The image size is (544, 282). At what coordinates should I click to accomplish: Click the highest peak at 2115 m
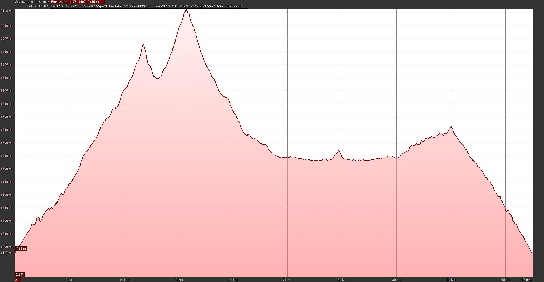pos(186,10)
